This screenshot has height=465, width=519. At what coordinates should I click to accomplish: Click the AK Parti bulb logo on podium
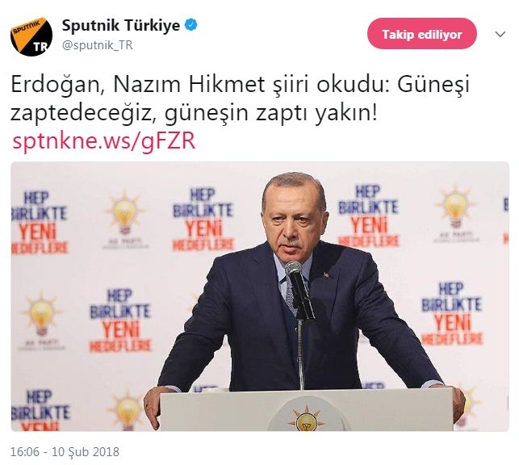click(x=305, y=419)
